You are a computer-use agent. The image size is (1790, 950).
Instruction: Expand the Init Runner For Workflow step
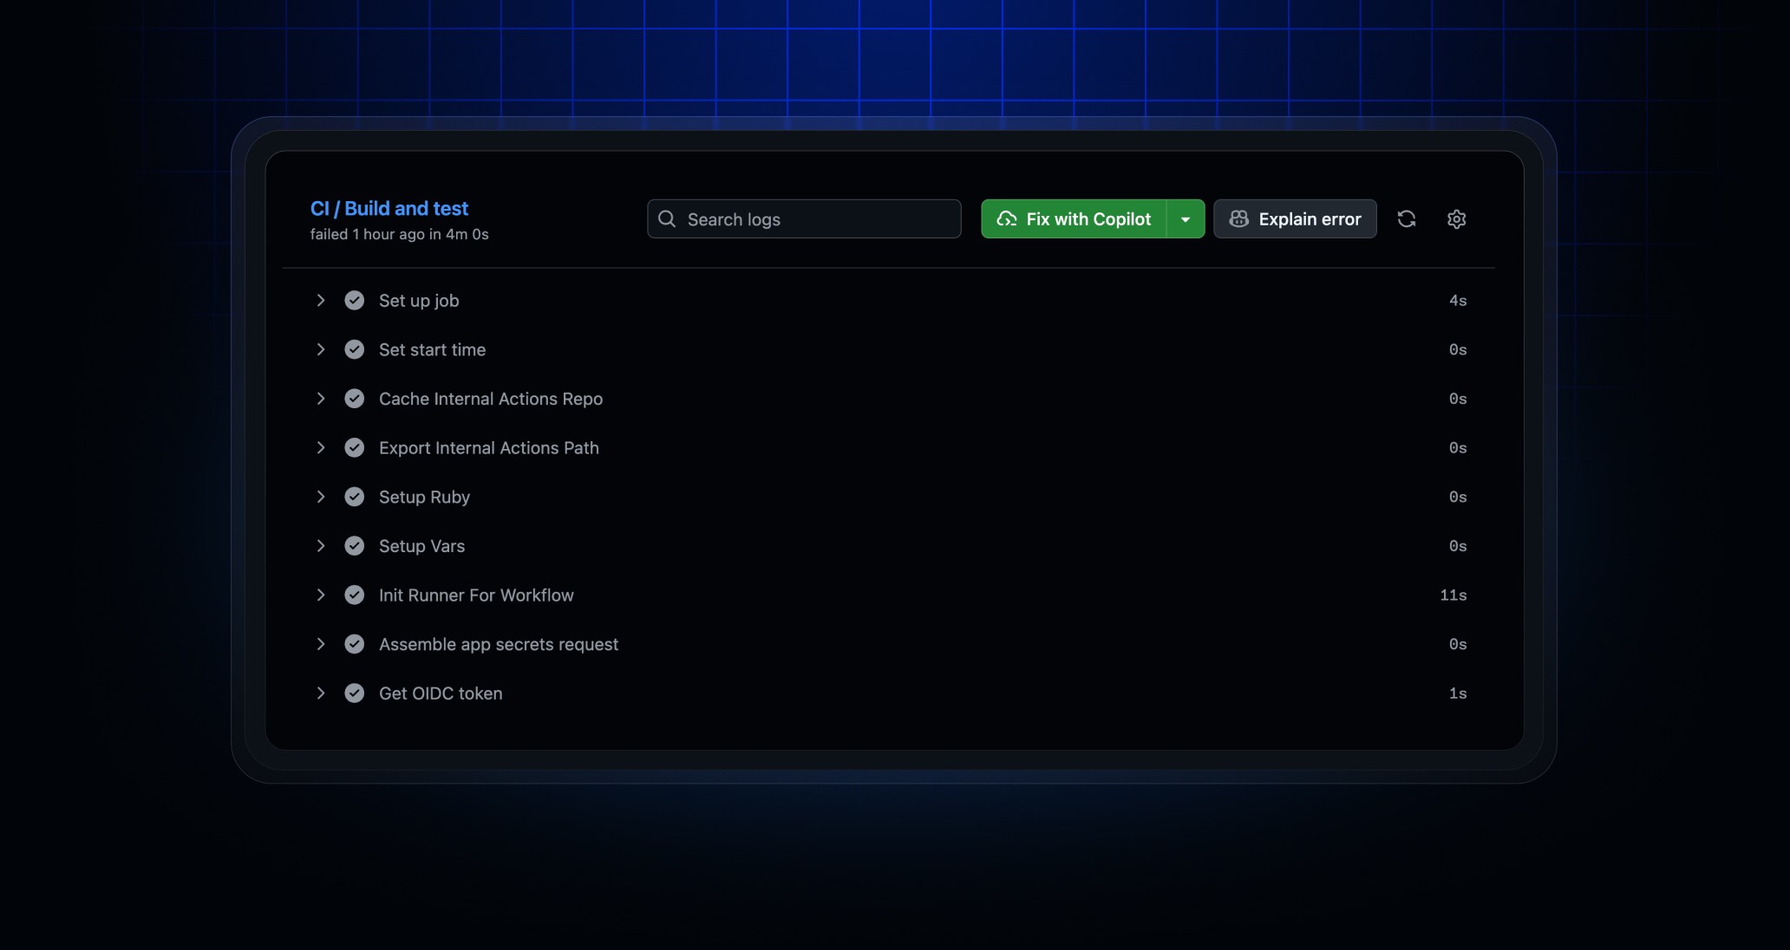click(321, 595)
